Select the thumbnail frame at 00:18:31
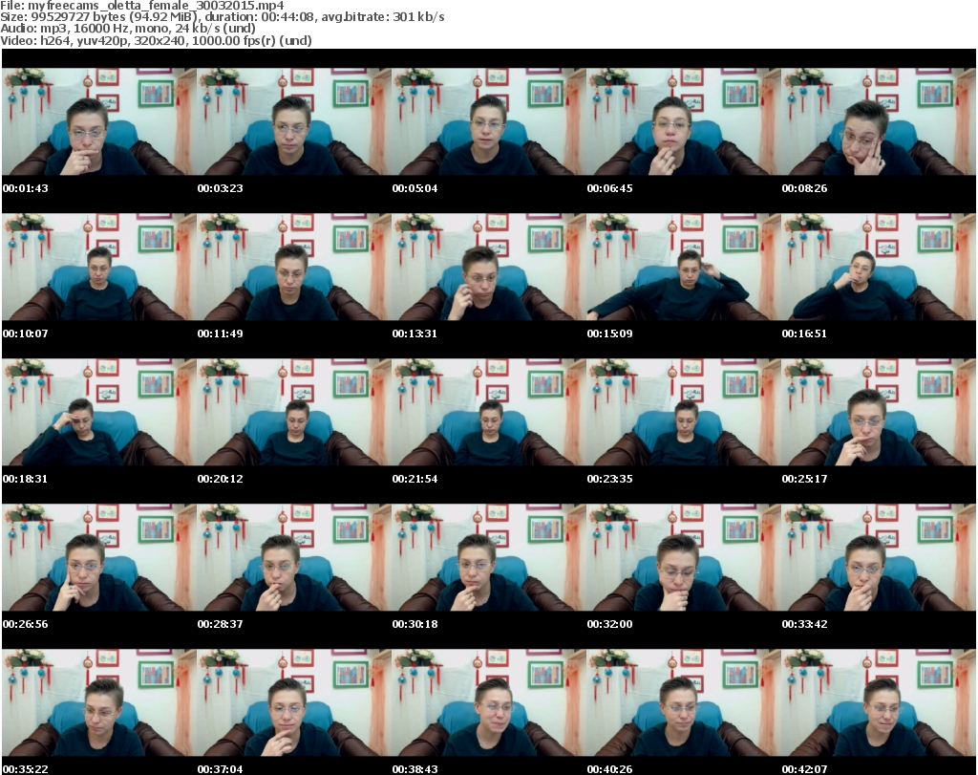Viewport: 978px width, 775px height. point(99,413)
